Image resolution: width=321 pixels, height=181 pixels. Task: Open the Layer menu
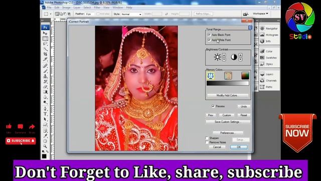[x=77, y=8]
